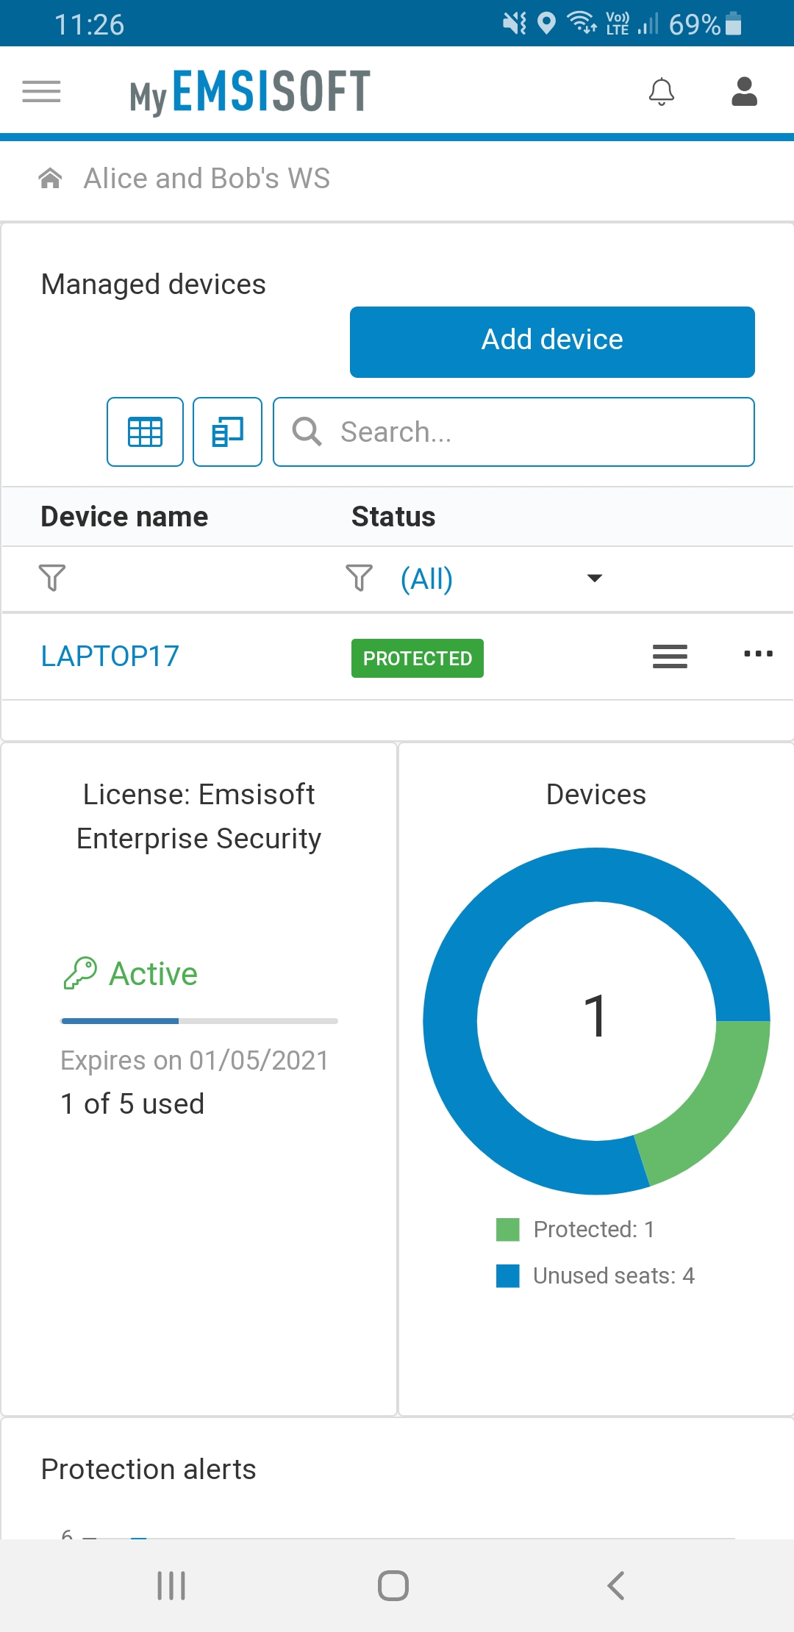Open Status column filter funnel icon
This screenshot has height=1632, width=794.
coord(359,578)
